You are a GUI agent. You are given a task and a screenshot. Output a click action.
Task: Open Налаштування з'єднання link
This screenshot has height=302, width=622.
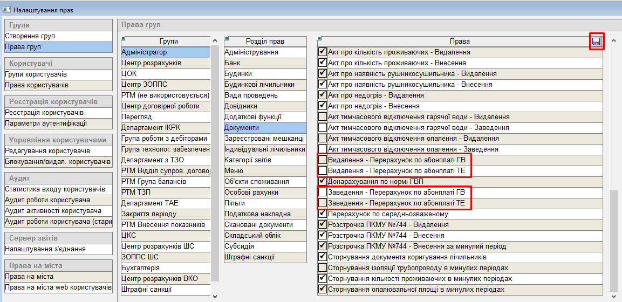pos(45,249)
